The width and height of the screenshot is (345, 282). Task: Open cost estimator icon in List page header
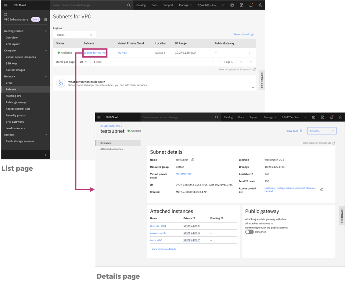pyautogui.click(x=232, y=5)
